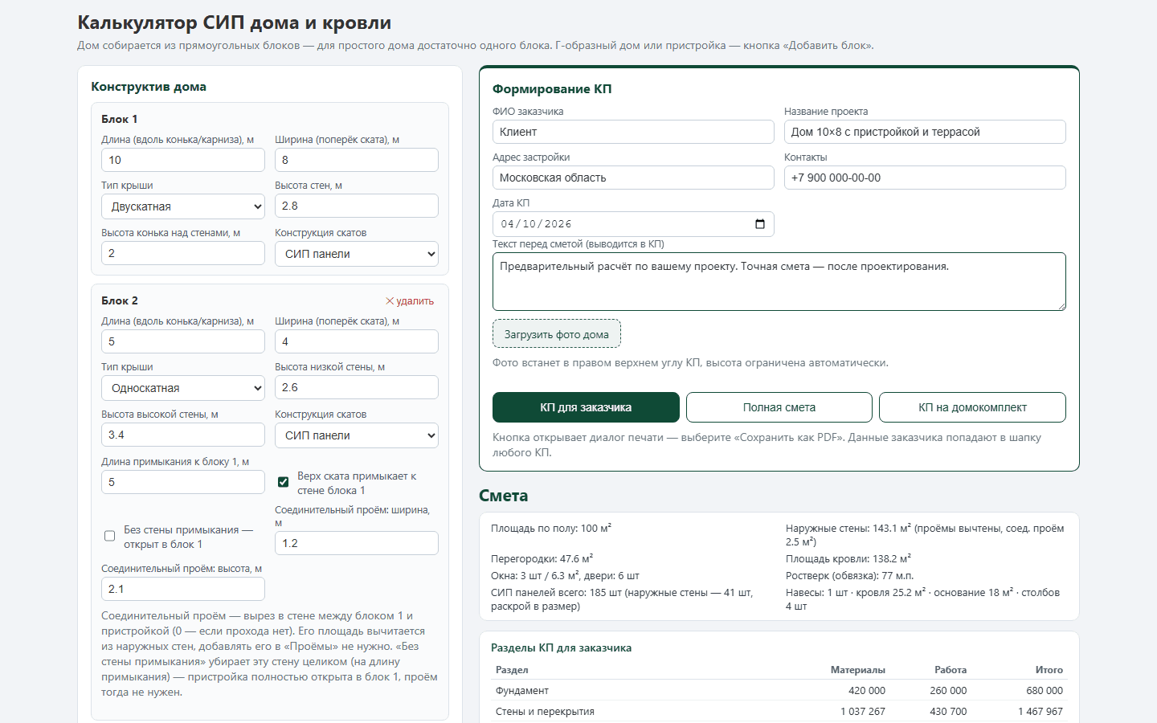The height and width of the screenshot is (723, 1157).
Task: Uncheck Верх ската примыкает к стене блока 1
Action: tap(283, 482)
